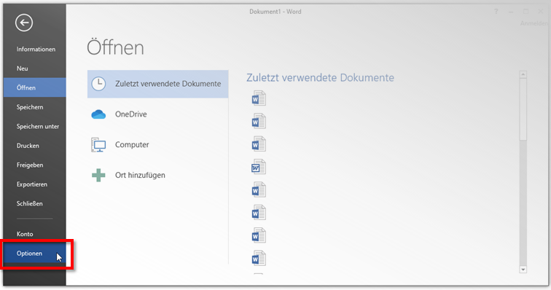This screenshot has width=551, height=290.
Task: Open Speichern unter
Action: [x=35, y=126]
